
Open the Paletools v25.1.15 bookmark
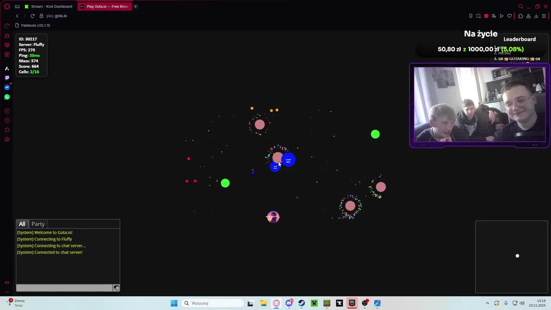(33, 25)
